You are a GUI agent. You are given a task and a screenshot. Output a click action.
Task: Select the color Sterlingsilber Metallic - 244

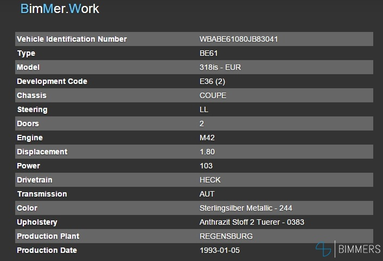[x=246, y=208]
